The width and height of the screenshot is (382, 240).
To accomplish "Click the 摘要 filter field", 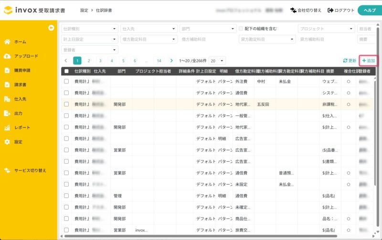I will point(367,39).
